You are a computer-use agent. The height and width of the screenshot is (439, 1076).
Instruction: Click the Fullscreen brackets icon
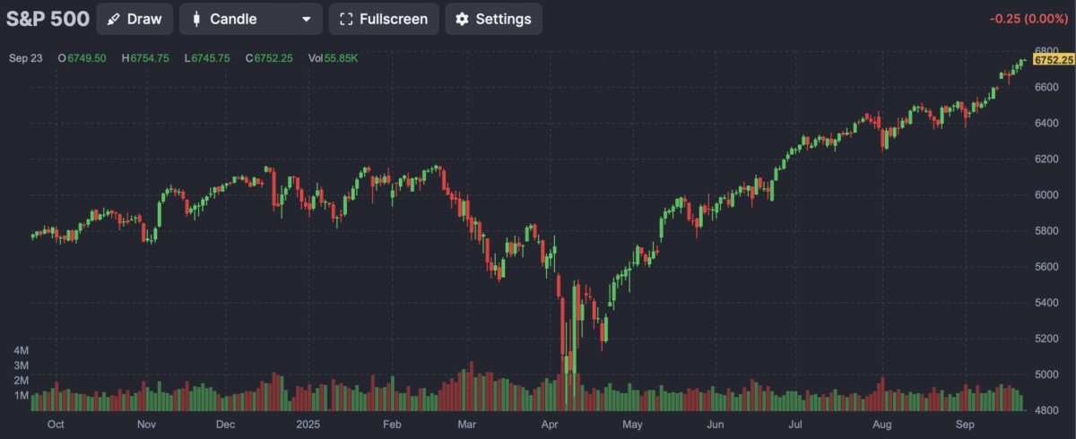tap(346, 19)
